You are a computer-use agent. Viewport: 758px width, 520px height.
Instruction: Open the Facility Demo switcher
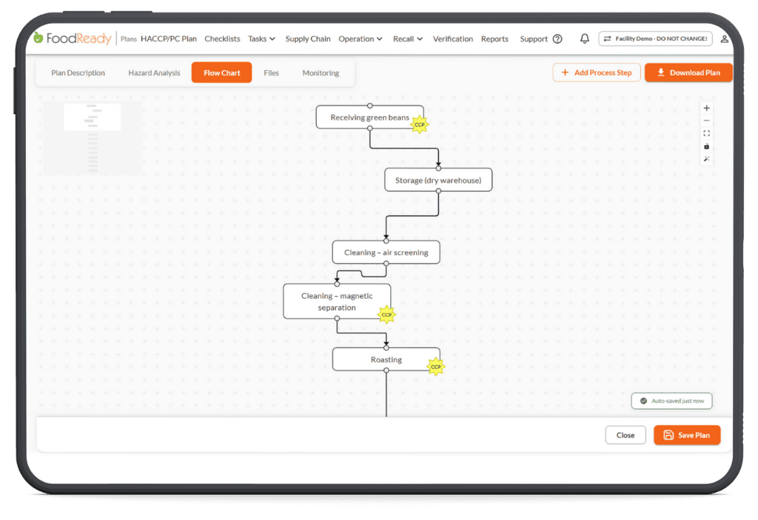tap(654, 39)
